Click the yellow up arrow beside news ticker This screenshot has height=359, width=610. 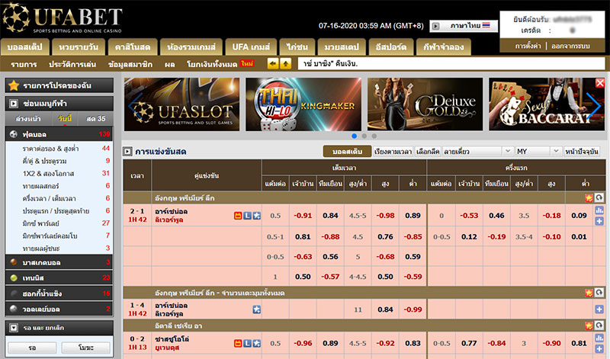click(285, 63)
